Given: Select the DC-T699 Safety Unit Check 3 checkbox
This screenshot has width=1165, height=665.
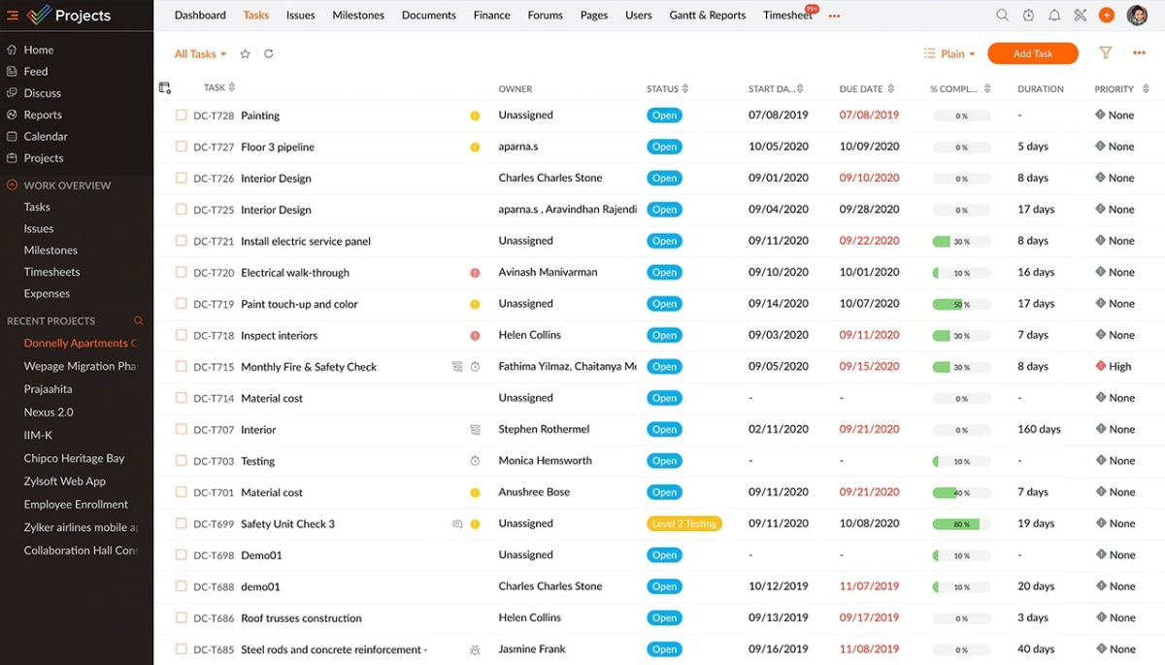Looking at the screenshot, I should click(x=181, y=523).
